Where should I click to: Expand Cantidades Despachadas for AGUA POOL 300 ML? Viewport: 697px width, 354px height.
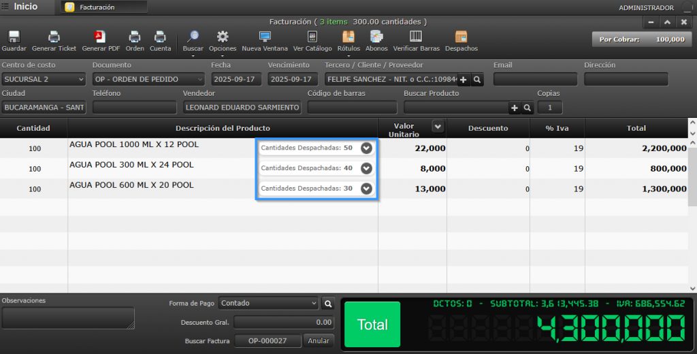pyautogui.click(x=366, y=168)
